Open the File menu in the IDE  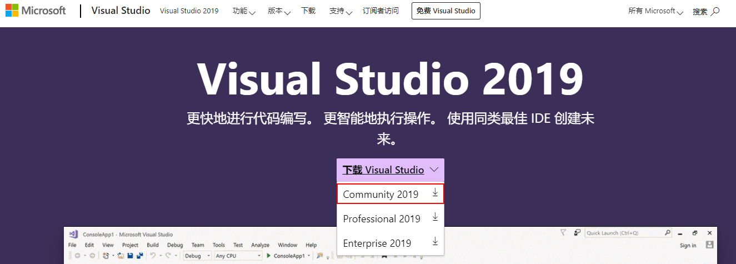(x=72, y=245)
